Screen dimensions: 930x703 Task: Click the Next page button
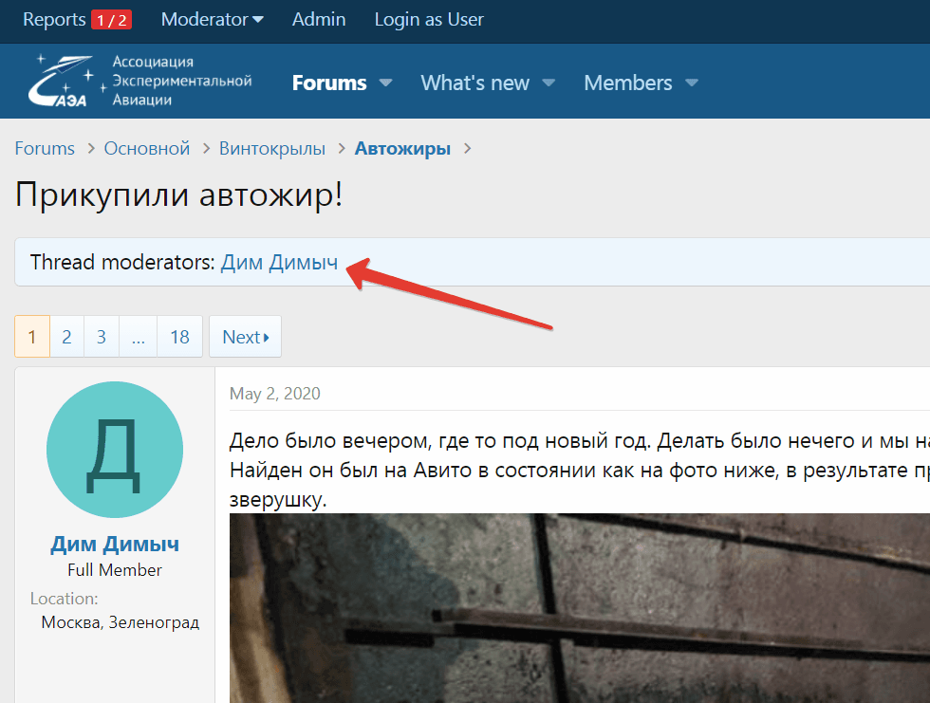(245, 337)
